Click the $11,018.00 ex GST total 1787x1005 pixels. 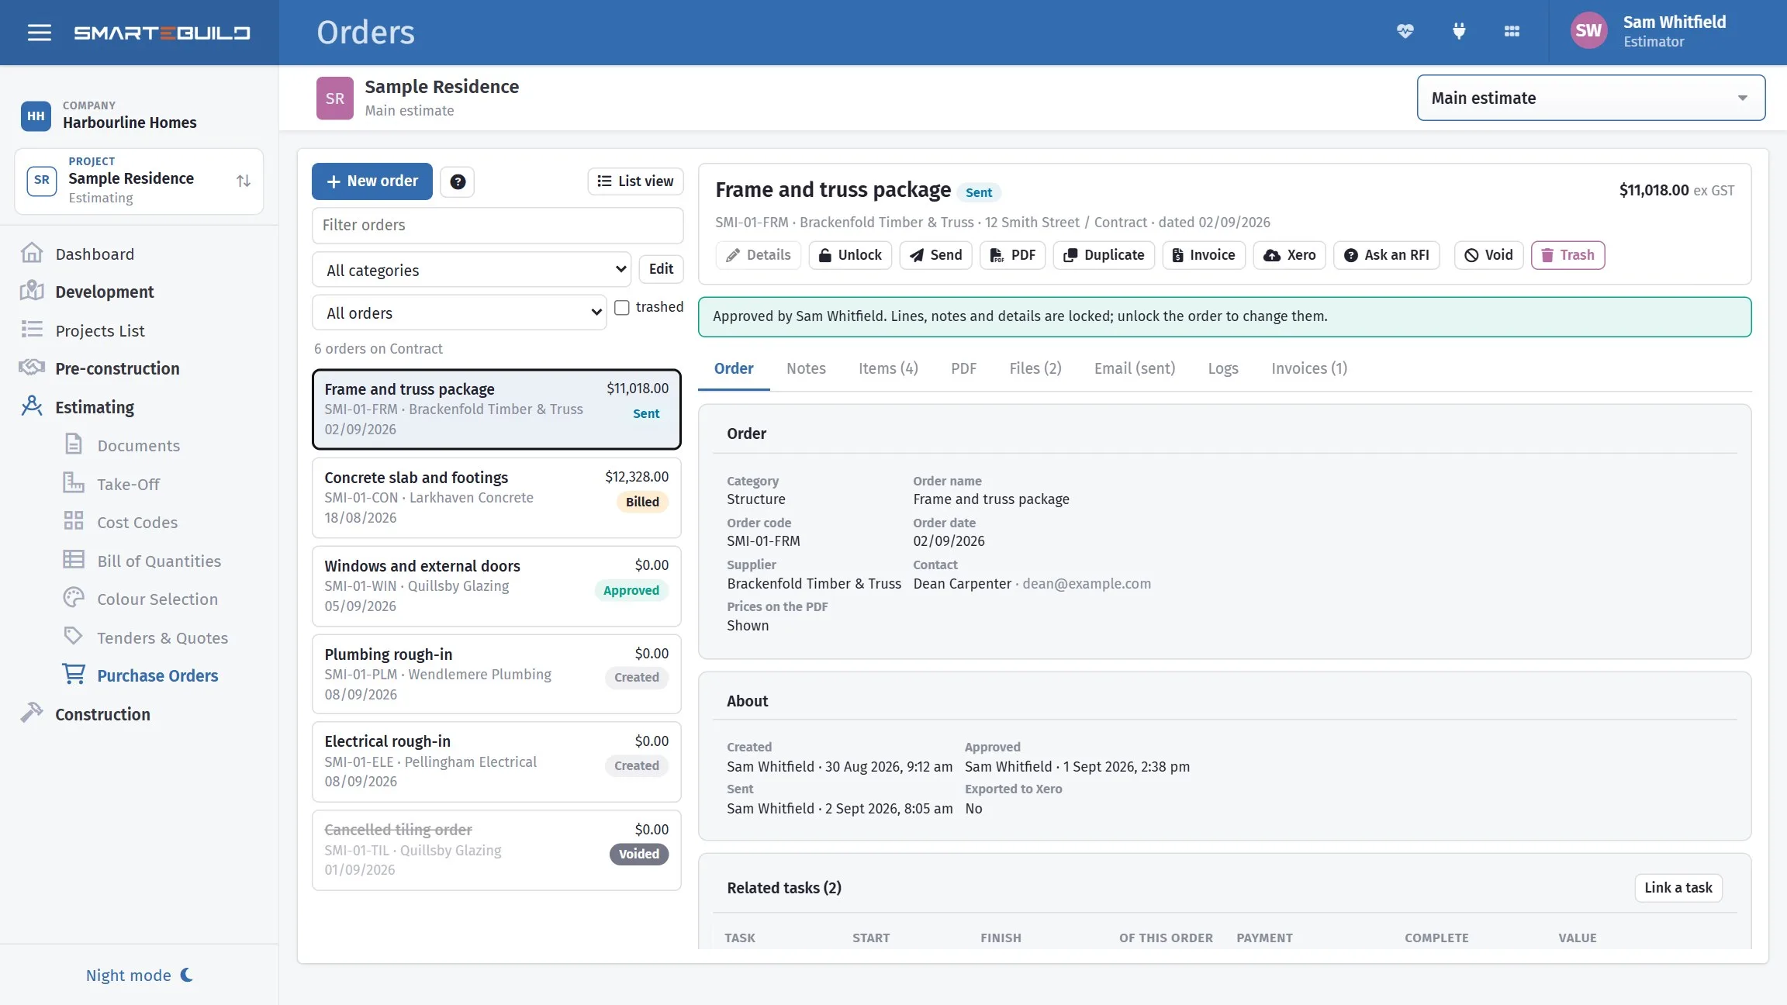(1677, 190)
